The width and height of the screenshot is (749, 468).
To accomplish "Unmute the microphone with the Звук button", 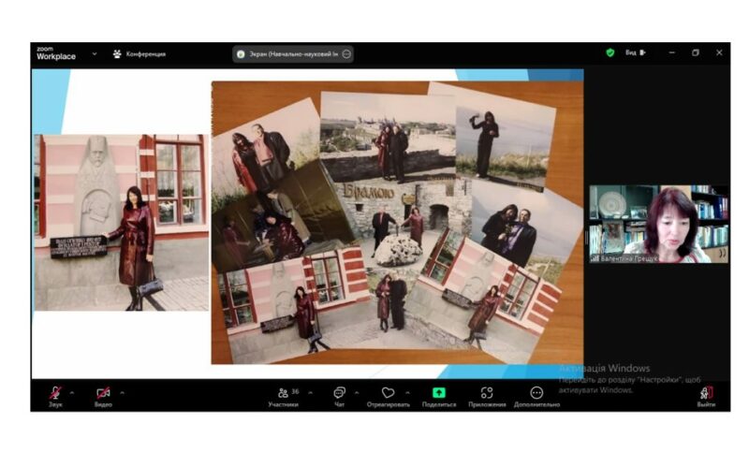I will coord(56,394).
